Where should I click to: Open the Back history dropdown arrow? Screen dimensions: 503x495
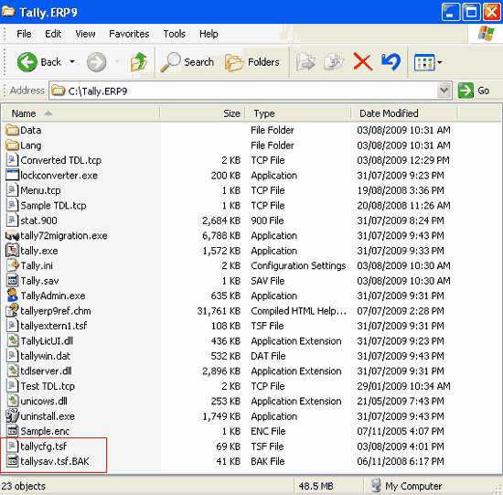click(x=72, y=61)
